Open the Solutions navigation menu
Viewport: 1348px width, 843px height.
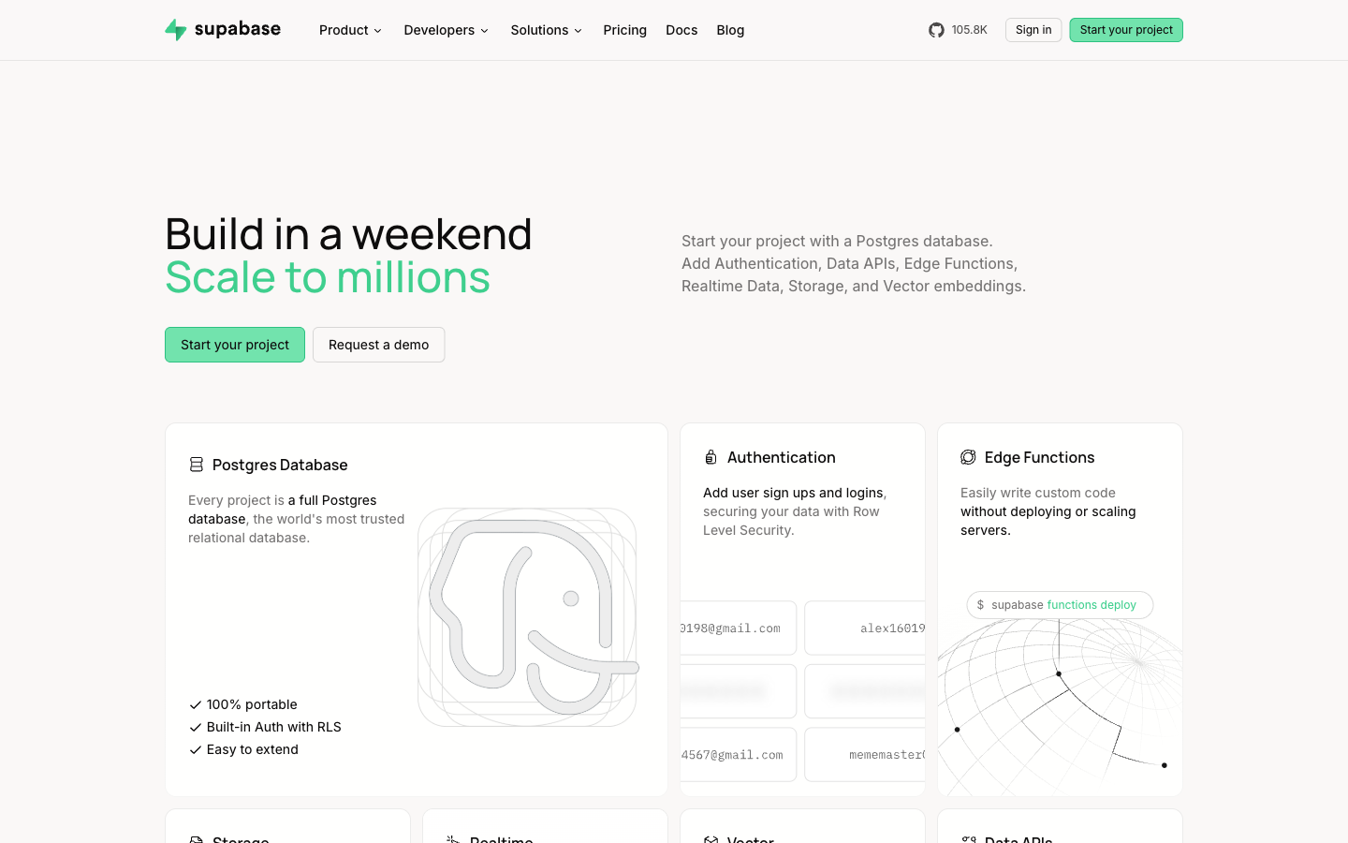click(547, 30)
